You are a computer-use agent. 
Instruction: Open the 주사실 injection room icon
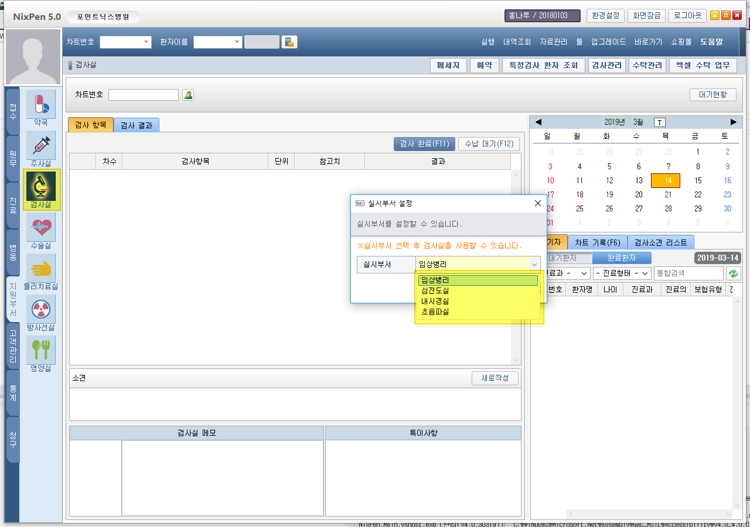click(x=41, y=145)
